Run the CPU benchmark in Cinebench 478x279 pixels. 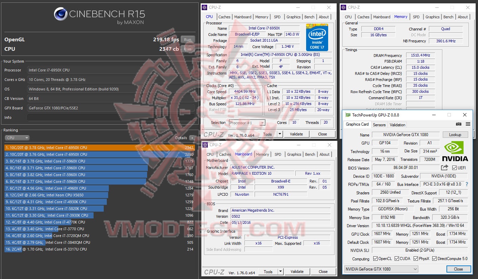(187, 49)
